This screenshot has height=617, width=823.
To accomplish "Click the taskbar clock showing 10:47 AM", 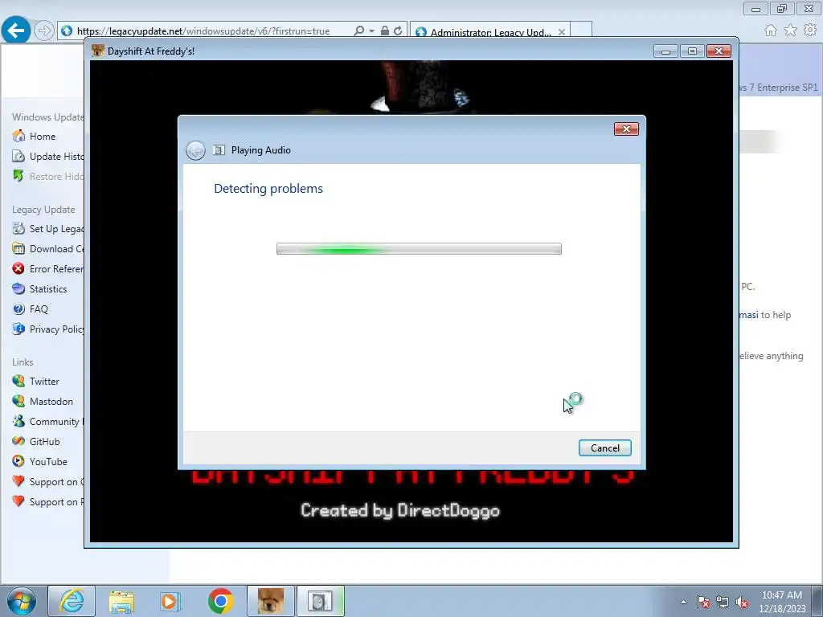I will click(x=782, y=602).
